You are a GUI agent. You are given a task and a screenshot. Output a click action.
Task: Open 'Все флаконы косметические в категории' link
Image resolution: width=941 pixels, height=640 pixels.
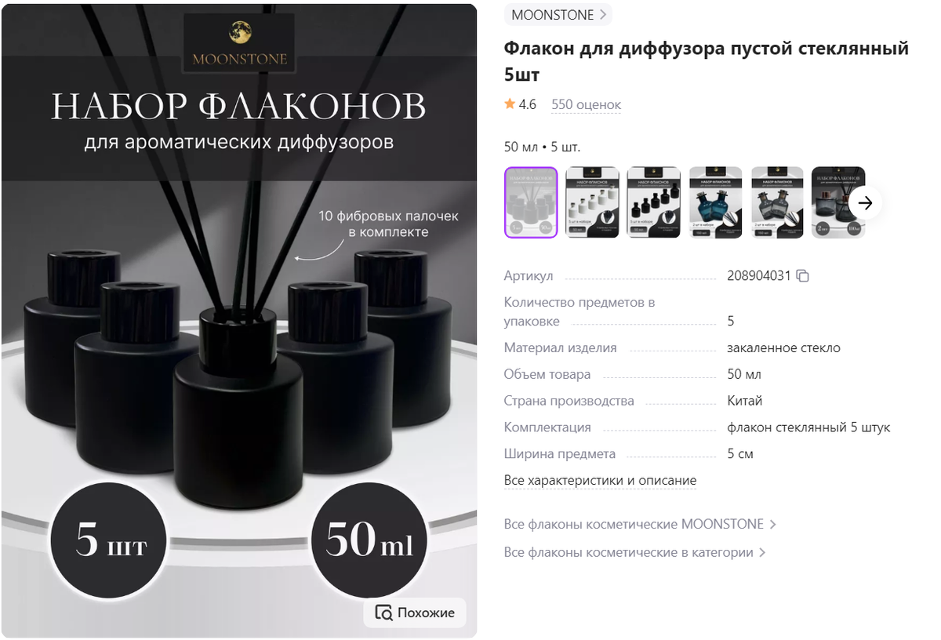click(634, 553)
